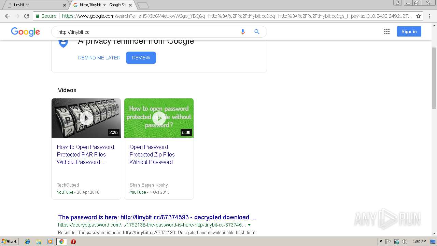Run search with magnifier icon
This screenshot has height=246, width=437.
(257, 32)
